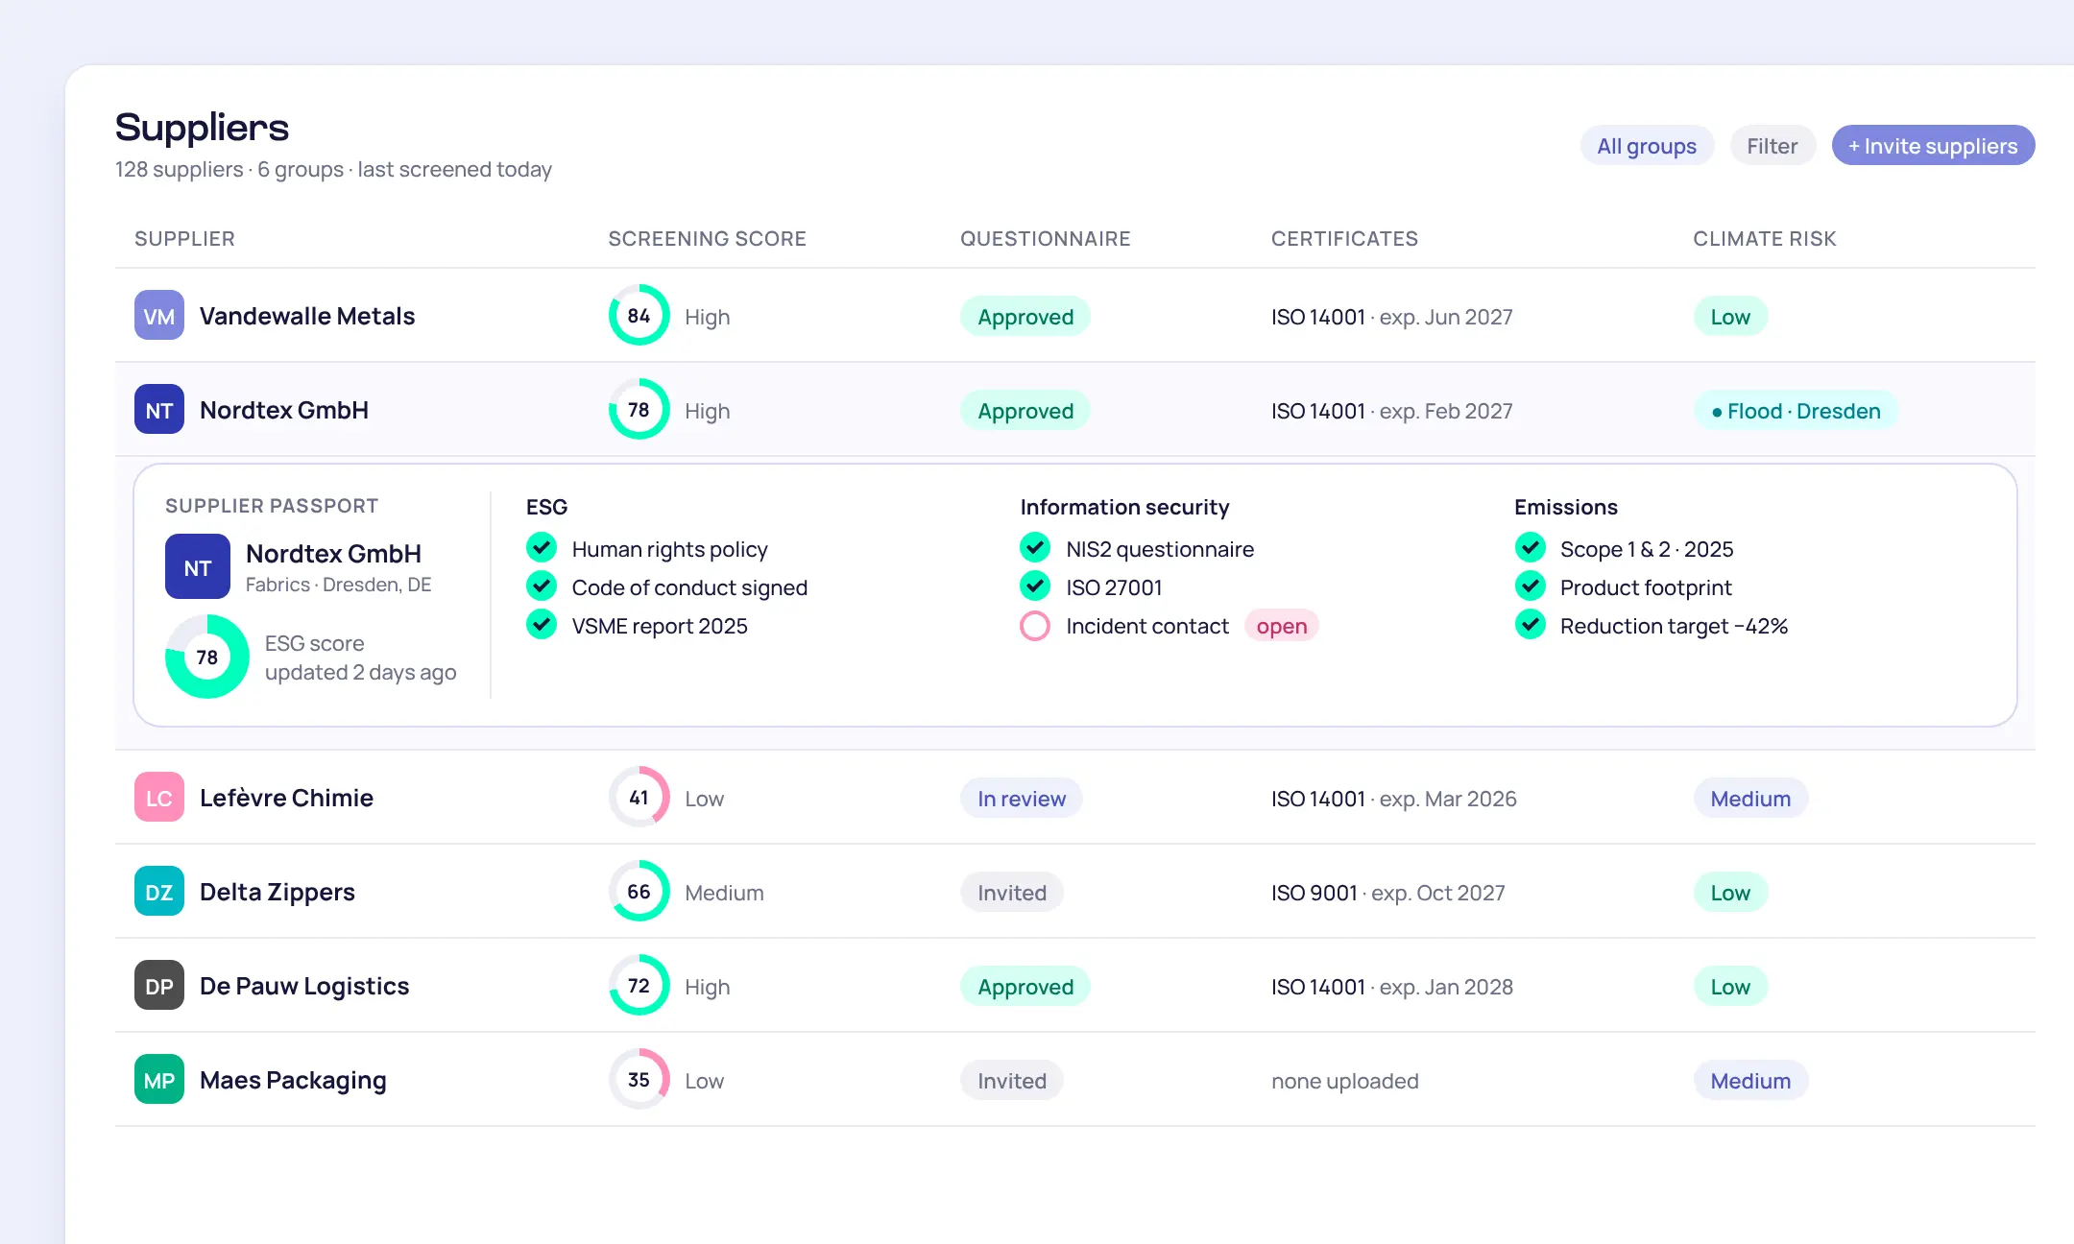Toggle the ISO 27001 check

point(1035,586)
